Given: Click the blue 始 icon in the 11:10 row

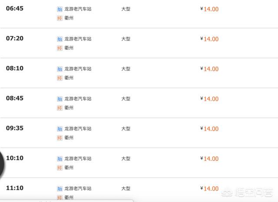Looking at the screenshot, I should (x=60, y=189).
